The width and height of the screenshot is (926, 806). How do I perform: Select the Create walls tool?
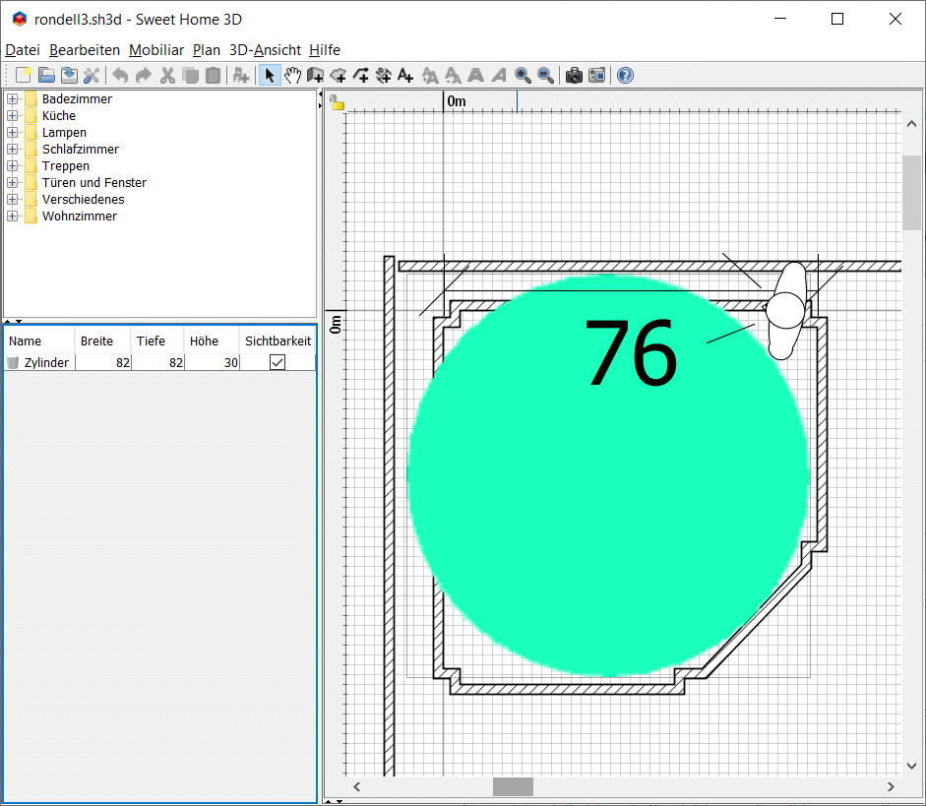point(315,76)
